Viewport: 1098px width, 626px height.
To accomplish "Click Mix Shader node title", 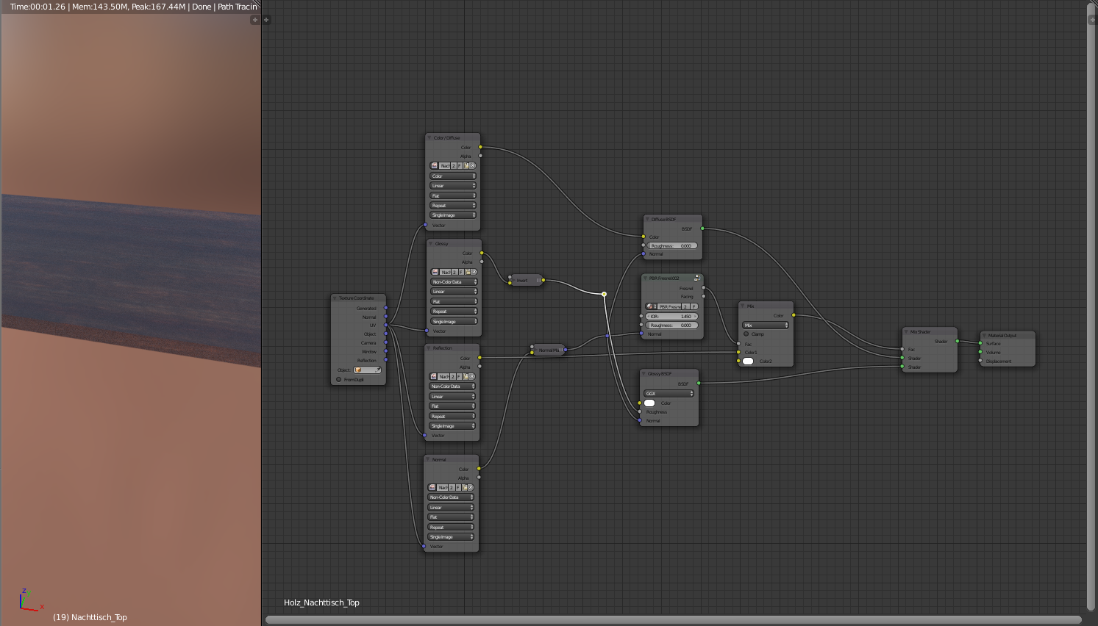I will pyautogui.click(x=920, y=331).
